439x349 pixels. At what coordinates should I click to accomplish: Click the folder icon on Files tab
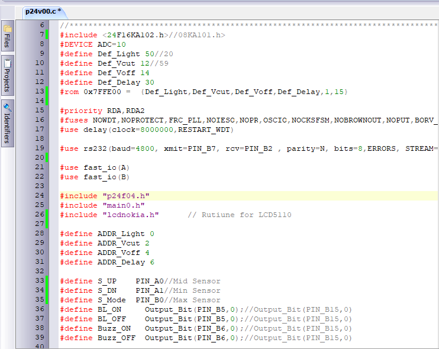coord(8,28)
